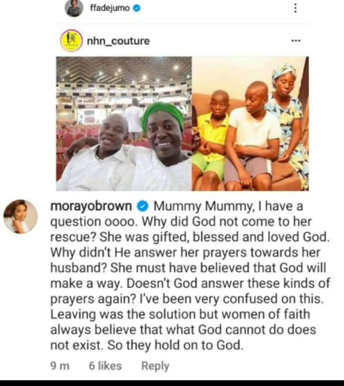The image size is (344, 386).
Task: Open the vertical three-dot options menu
Action: click(x=295, y=8)
